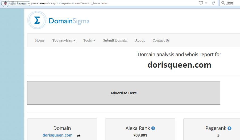The width and height of the screenshot is (240, 140).
Task: Open the Contact Us page
Action: (x=161, y=40)
